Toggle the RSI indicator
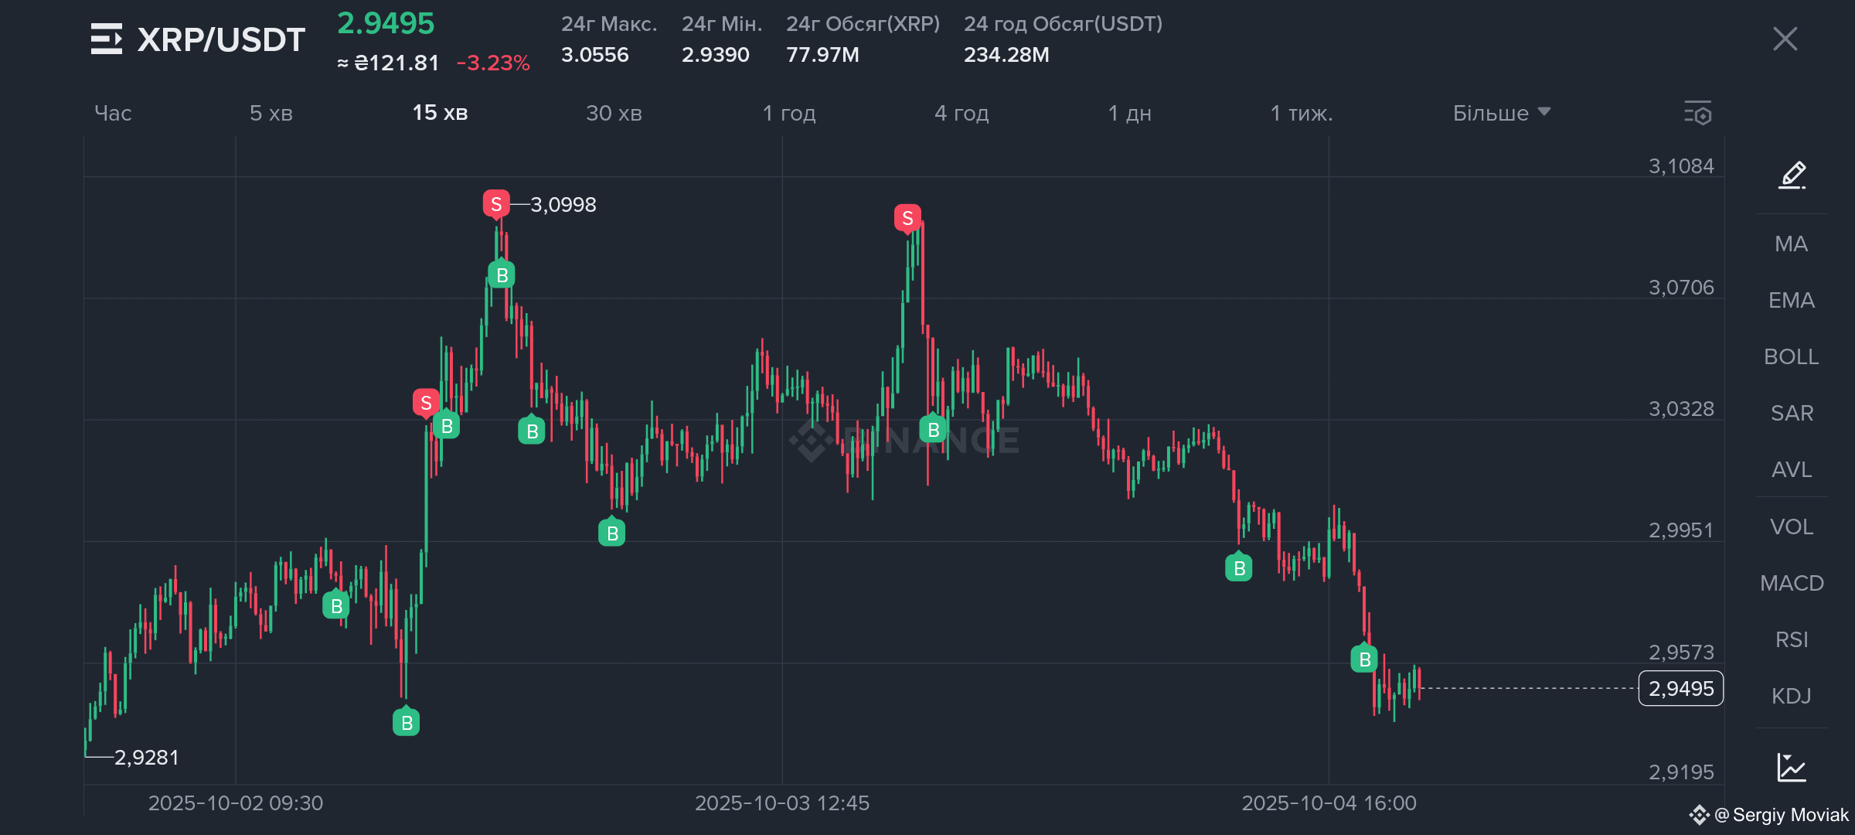The width and height of the screenshot is (1855, 835). click(1791, 639)
